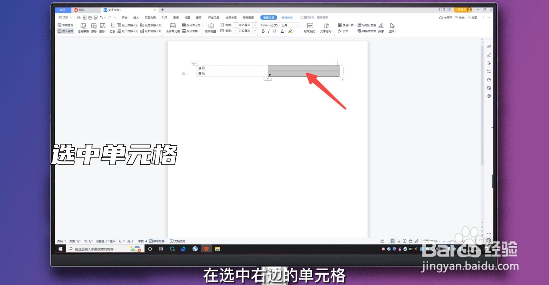
Task: Click the command search box
Action: (x=314, y=18)
